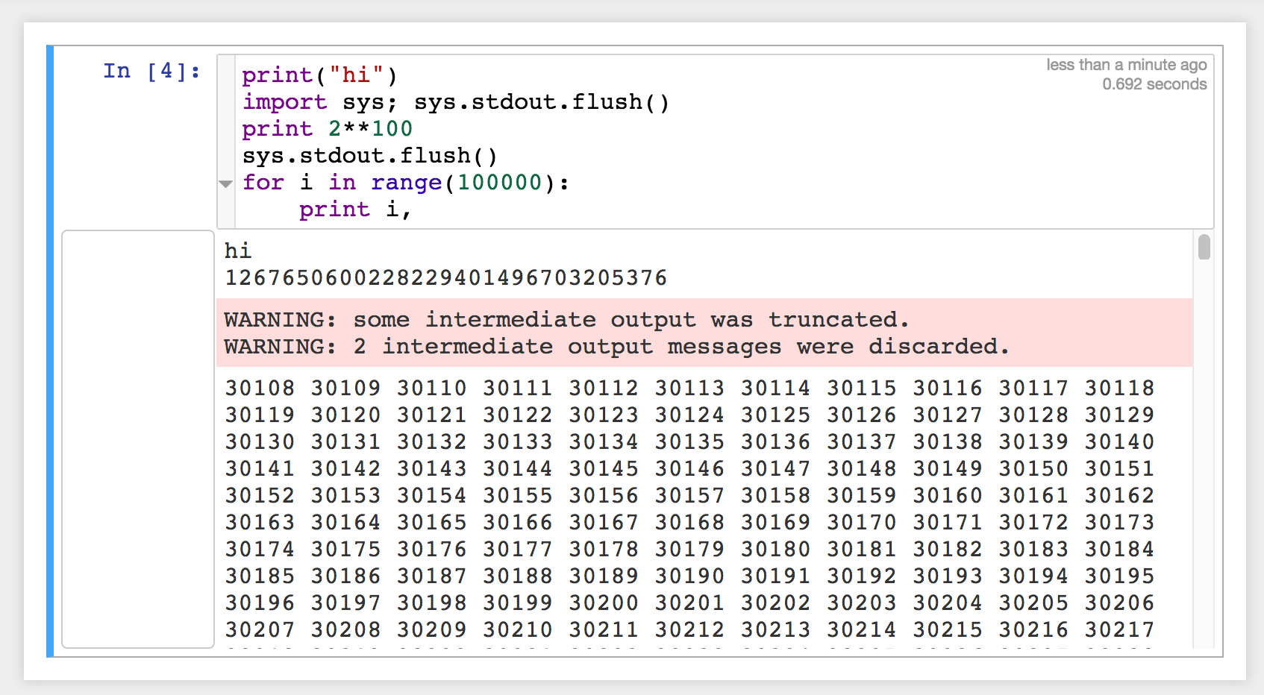The width and height of the screenshot is (1264, 695).
Task: Collapse the for loop code fold arrow
Action: click(225, 183)
